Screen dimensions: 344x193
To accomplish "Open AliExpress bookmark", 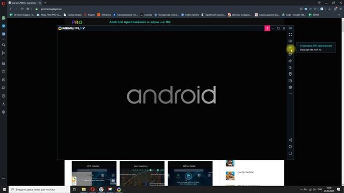I will coord(104,15).
